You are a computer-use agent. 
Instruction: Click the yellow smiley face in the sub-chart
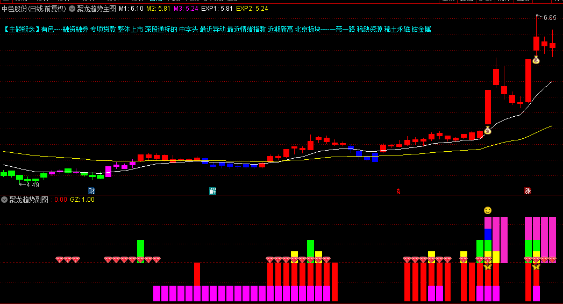pos(488,210)
